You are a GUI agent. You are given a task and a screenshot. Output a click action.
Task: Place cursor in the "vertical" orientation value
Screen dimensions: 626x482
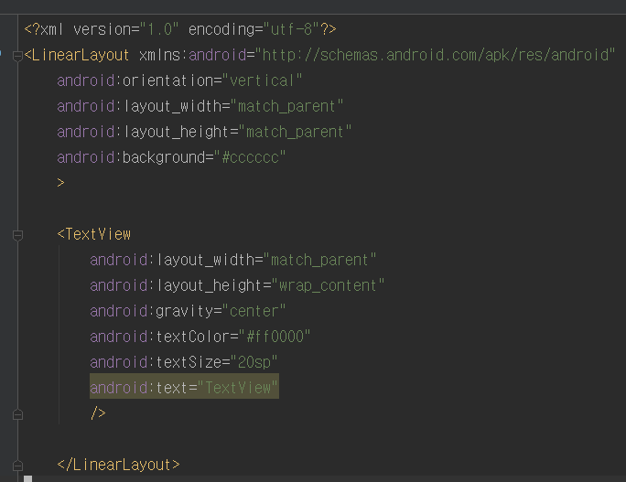pos(262,80)
